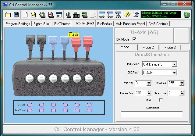Toggle the first Detent indicator
This screenshot has width=195, height=136.
30,105
